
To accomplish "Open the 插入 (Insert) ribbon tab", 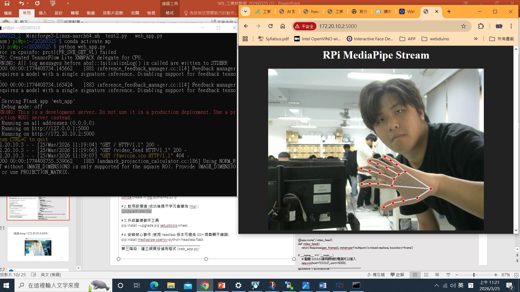I will pos(43,13).
